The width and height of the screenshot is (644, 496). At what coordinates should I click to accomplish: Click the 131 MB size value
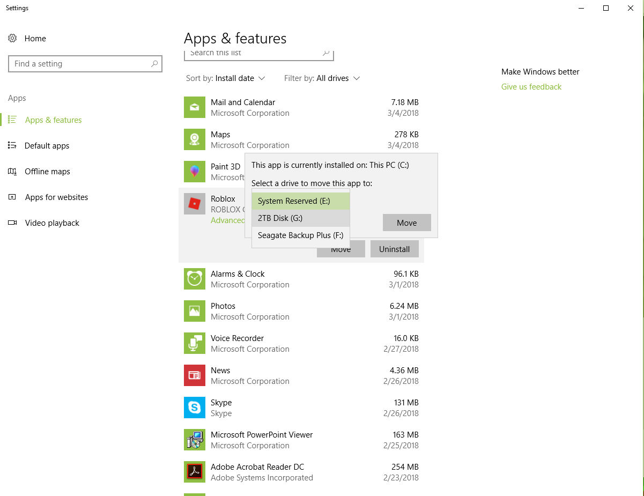tap(406, 403)
